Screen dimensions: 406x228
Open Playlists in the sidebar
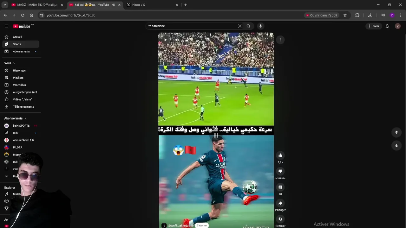[20, 78]
